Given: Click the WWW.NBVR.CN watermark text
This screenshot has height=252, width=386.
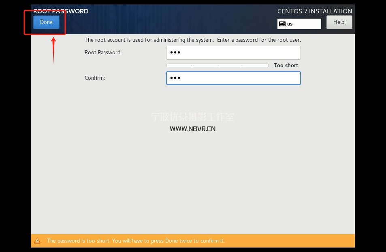Looking at the screenshot, I should pyautogui.click(x=192, y=129).
